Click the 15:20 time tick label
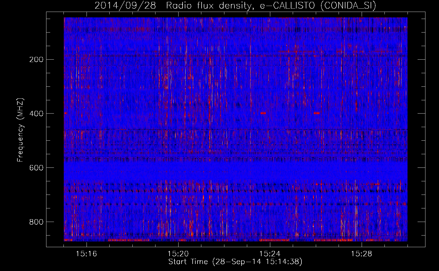This screenshot has height=271, width=439. [178, 254]
